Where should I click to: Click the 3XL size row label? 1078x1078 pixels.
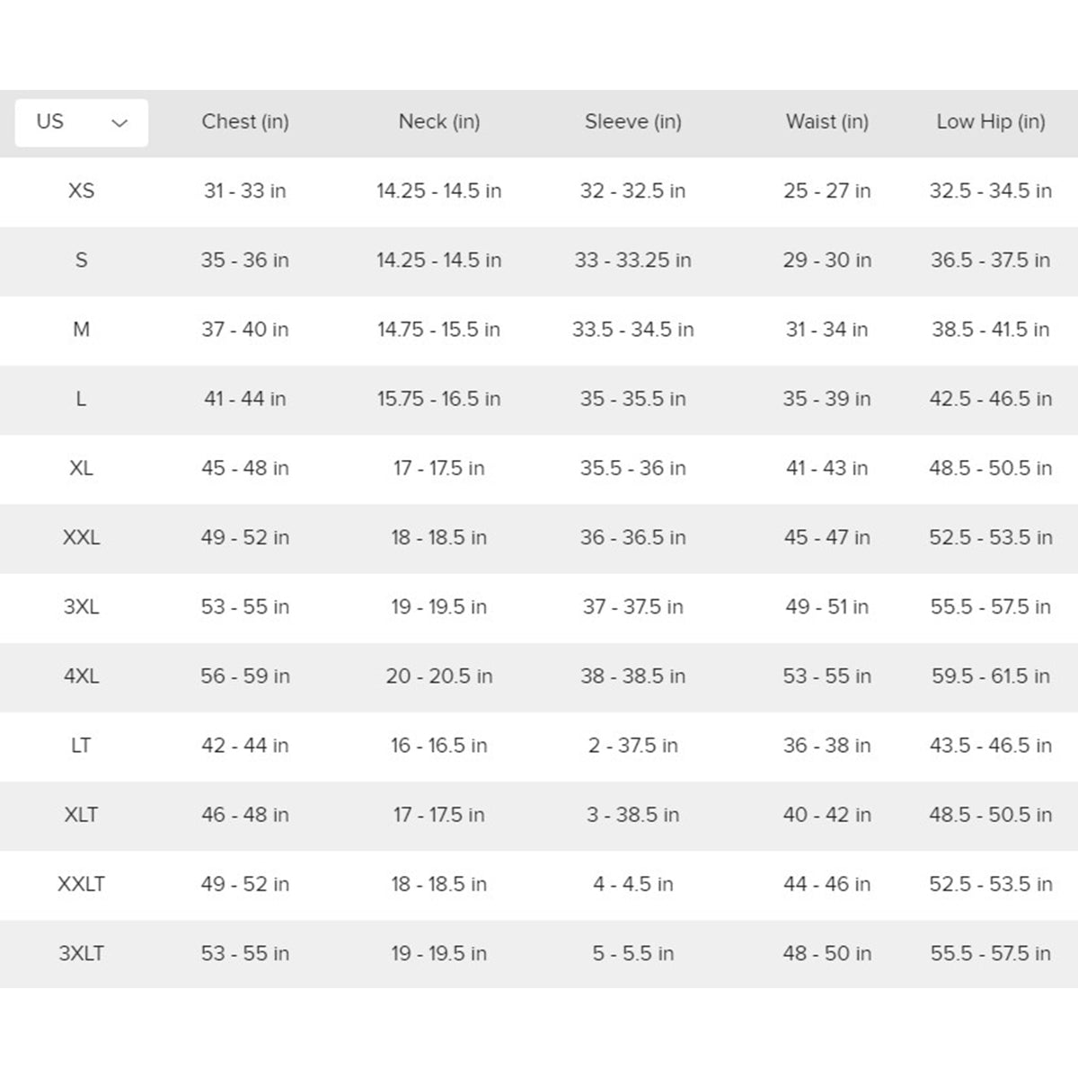[x=81, y=606]
